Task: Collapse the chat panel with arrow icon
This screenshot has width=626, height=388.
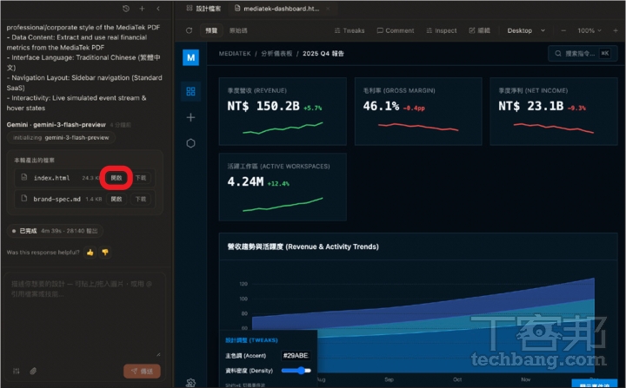Action: point(158,9)
